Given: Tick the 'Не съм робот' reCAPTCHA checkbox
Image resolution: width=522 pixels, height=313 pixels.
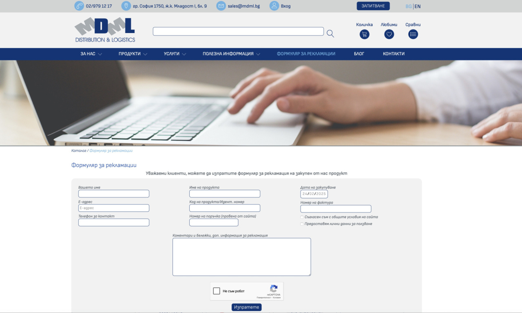Looking at the screenshot, I should [217, 291].
